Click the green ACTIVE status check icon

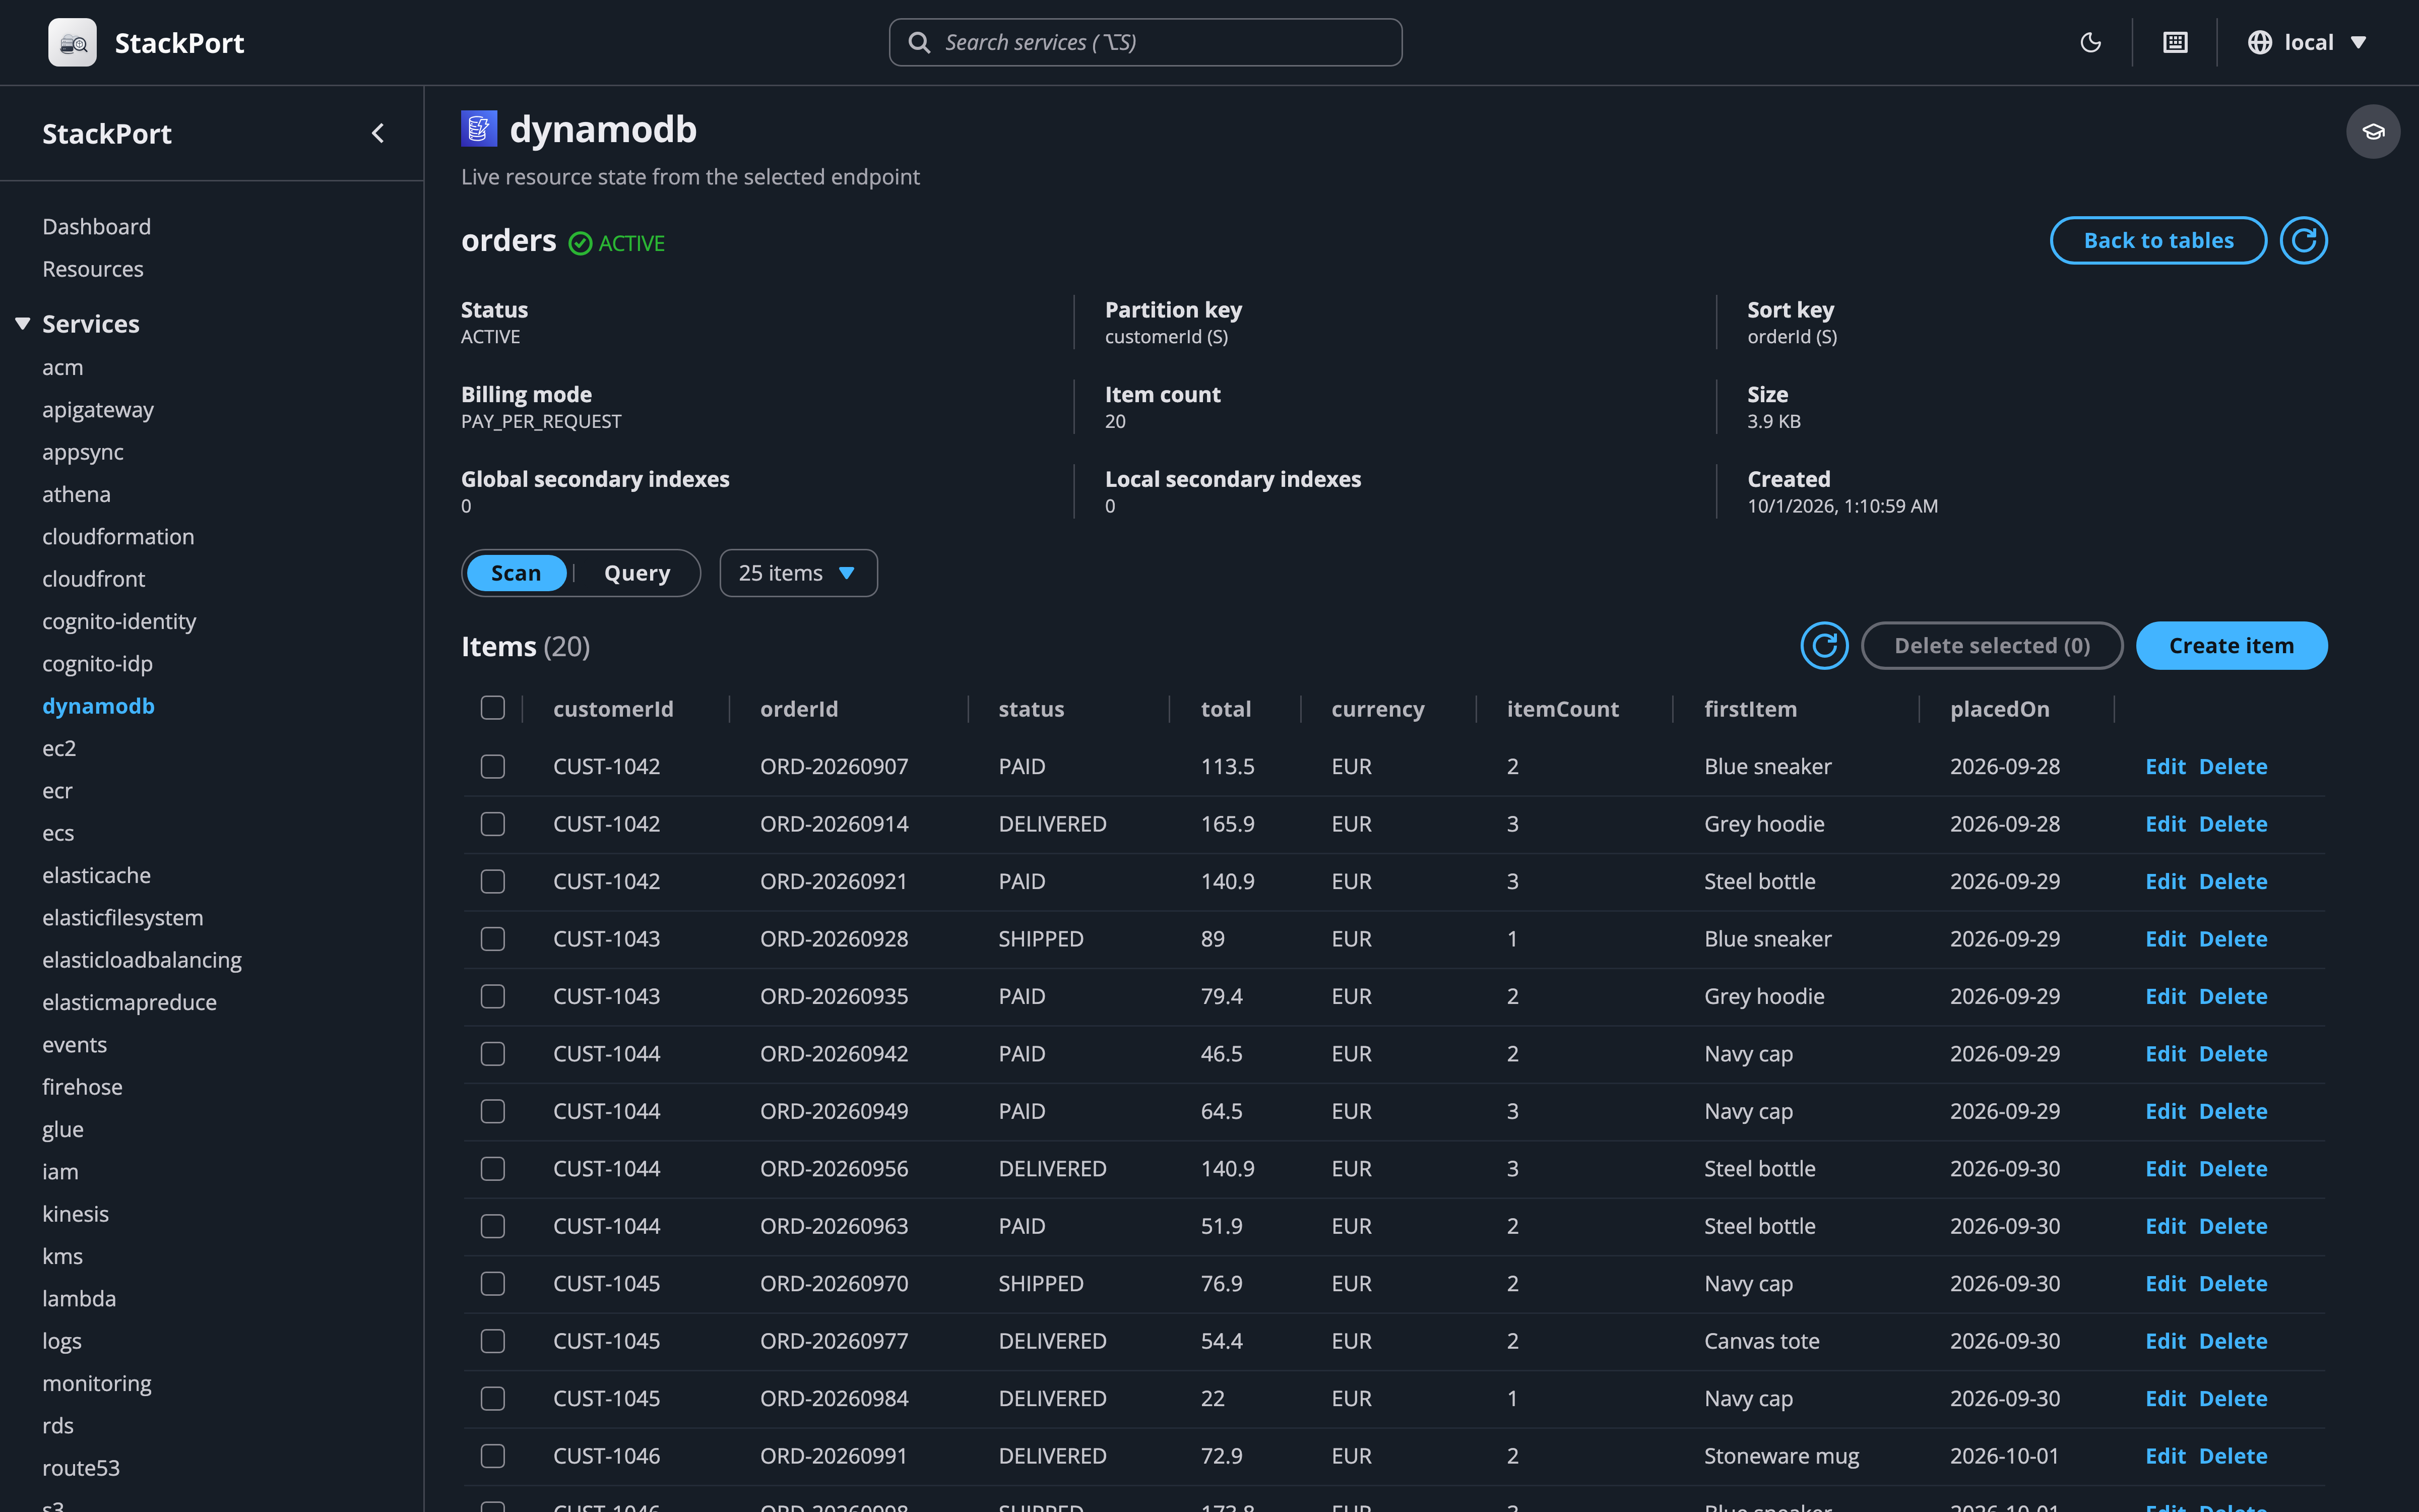tap(580, 243)
